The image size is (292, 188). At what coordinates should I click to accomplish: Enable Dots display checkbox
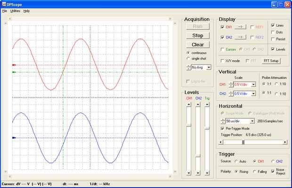(273, 32)
